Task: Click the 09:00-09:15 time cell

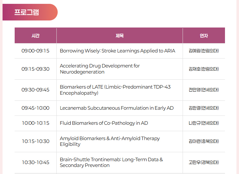Action: [x=35, y=51]
